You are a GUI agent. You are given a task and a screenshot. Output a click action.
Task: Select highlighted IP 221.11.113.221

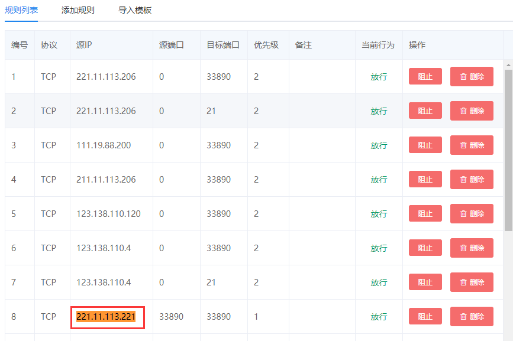point(106,317)
